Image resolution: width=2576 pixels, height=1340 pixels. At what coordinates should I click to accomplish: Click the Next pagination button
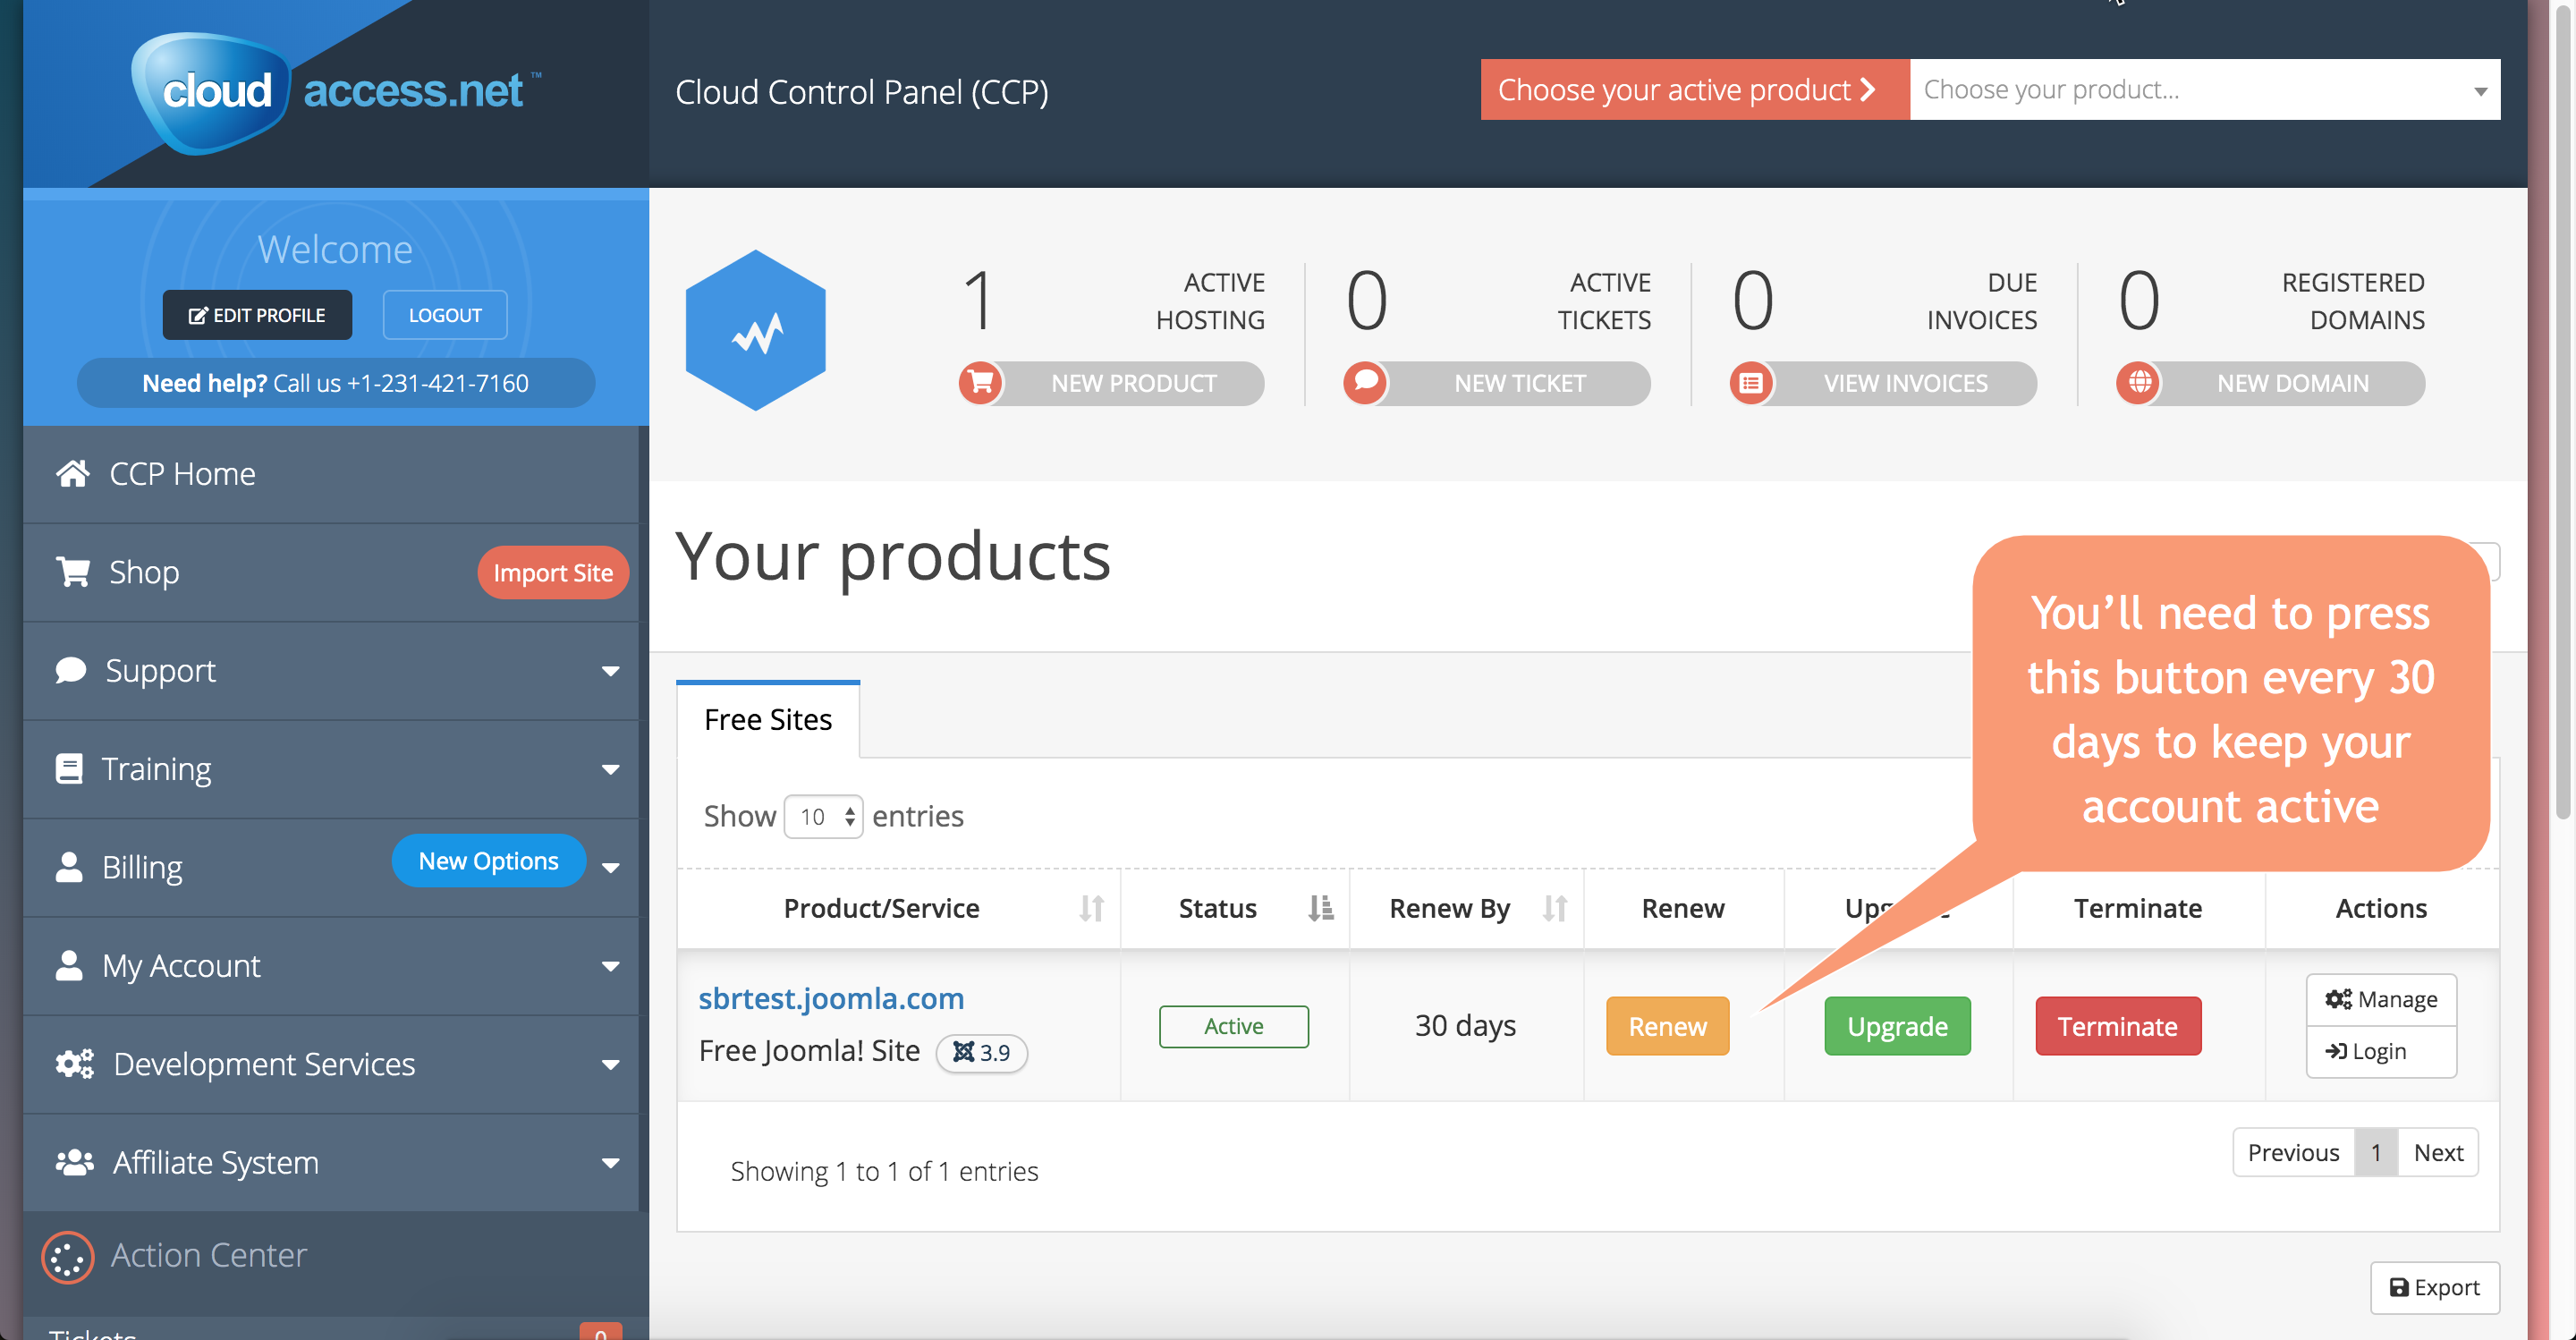[x=2438, y=1153]
